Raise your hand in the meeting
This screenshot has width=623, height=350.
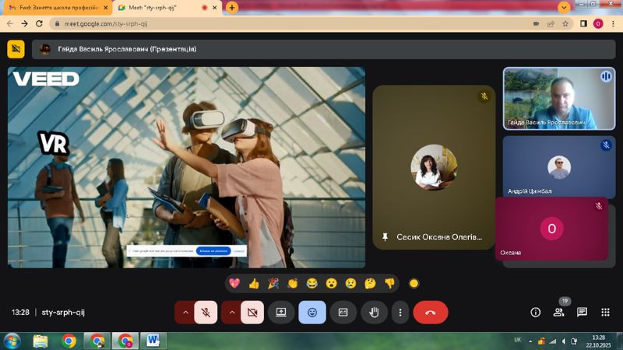(374, 312)
